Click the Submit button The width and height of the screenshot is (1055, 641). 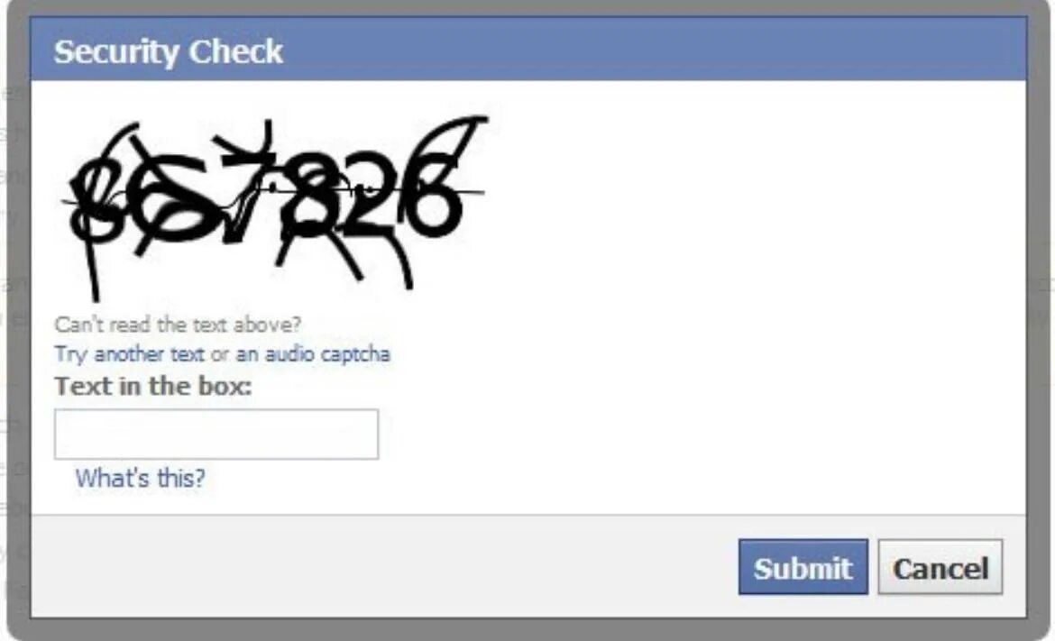803,567
